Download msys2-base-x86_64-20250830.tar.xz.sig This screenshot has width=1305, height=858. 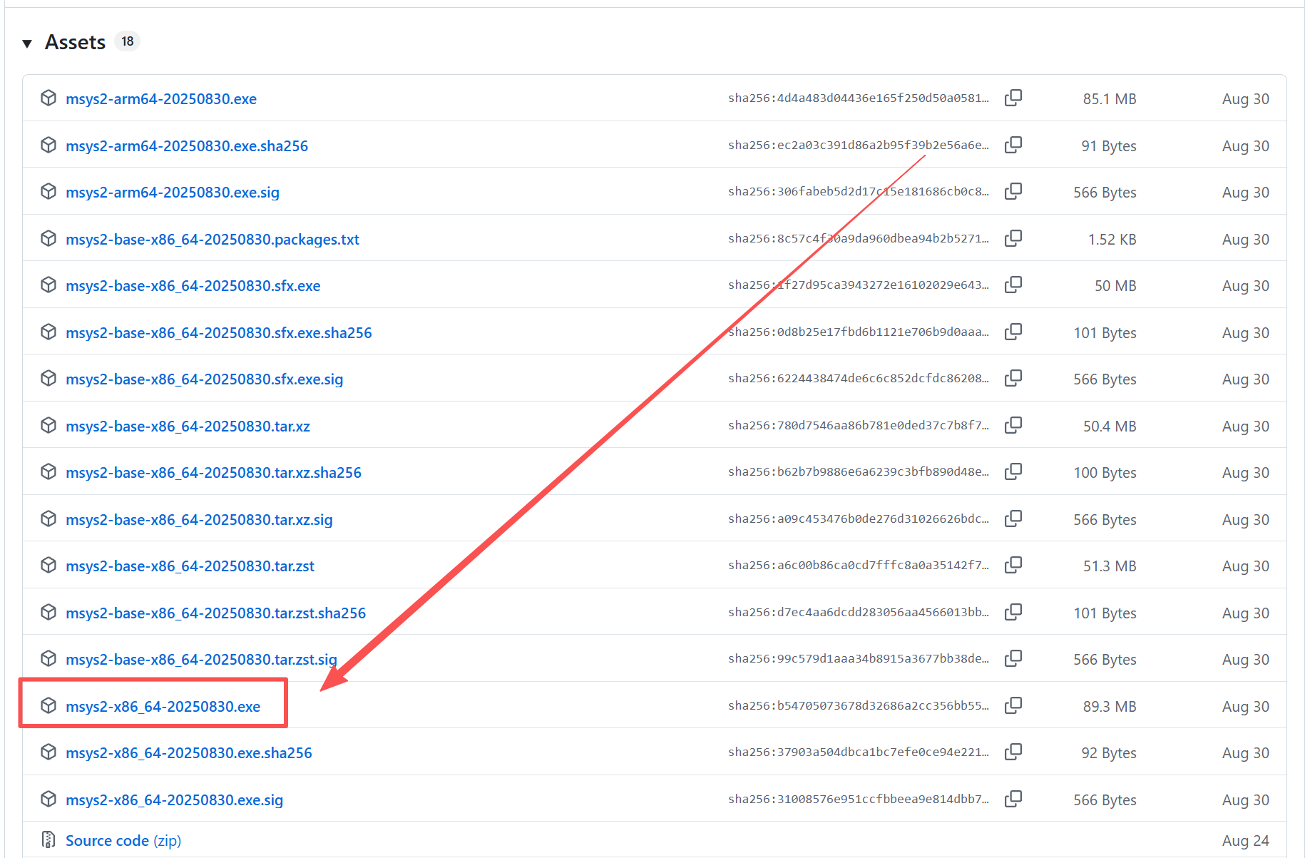[x=200, y=520]
